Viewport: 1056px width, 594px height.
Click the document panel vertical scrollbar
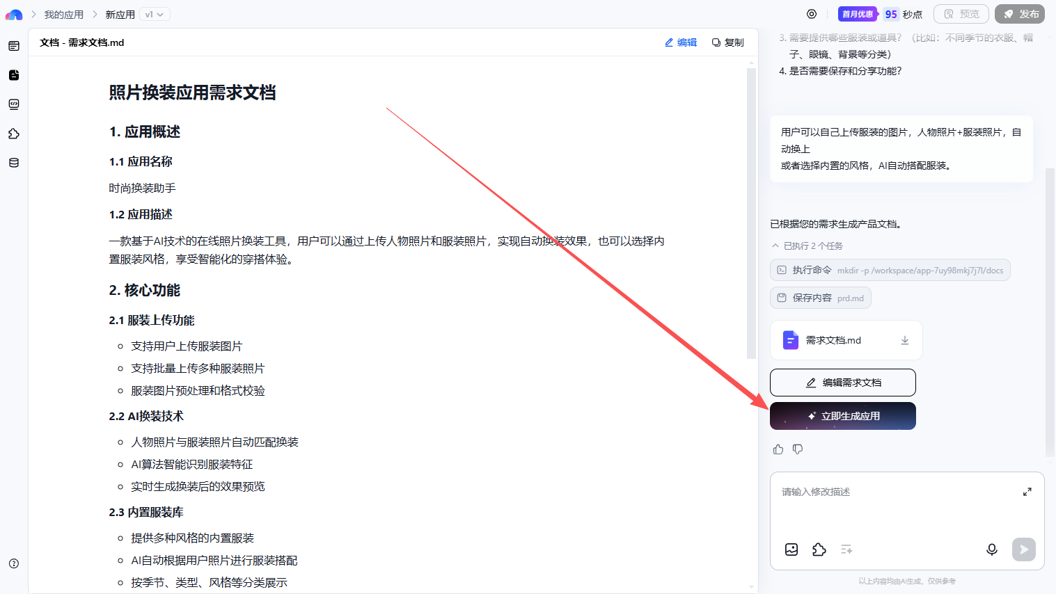[751, 209]
